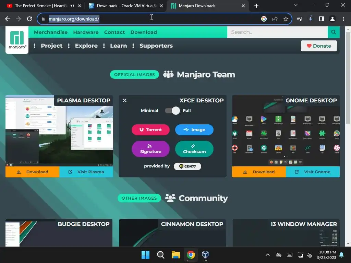
Task: Reload the page
Action: 29,19
